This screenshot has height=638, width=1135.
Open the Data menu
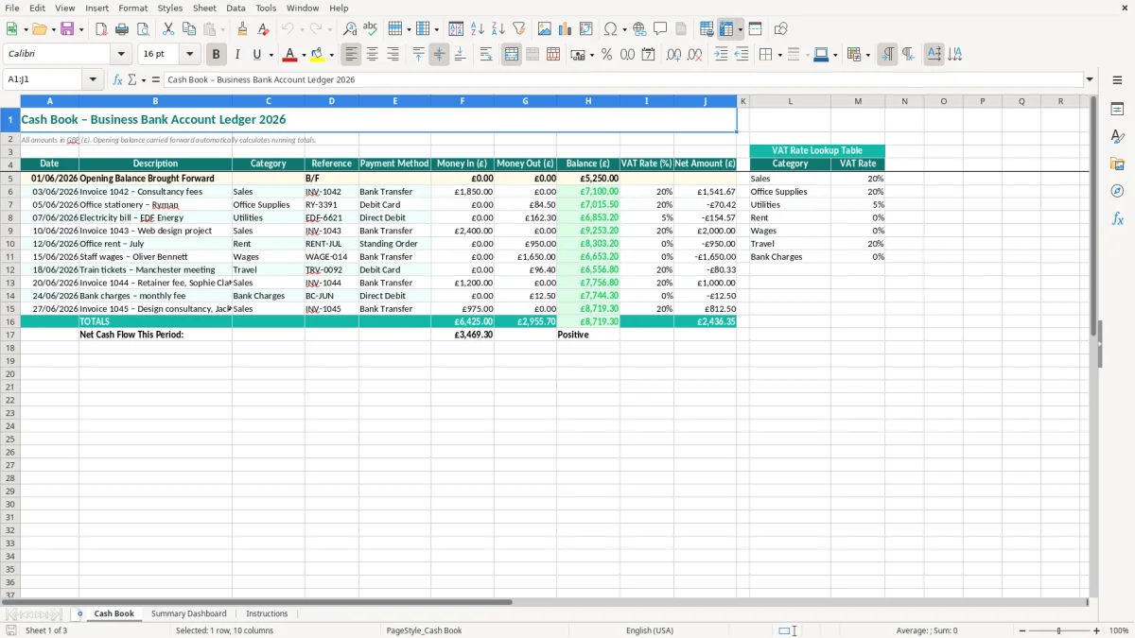point(236,8)
